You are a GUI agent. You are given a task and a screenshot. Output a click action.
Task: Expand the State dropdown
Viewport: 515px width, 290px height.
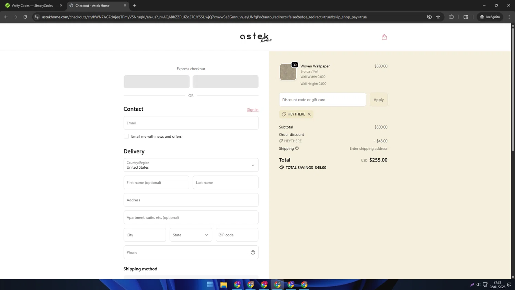click(x=191, y=235)
